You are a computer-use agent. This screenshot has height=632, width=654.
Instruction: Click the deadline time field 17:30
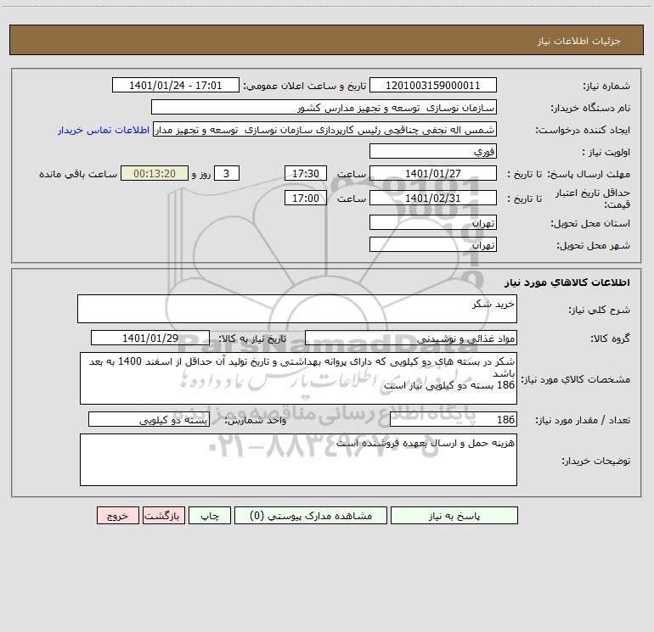pos(305,173)
